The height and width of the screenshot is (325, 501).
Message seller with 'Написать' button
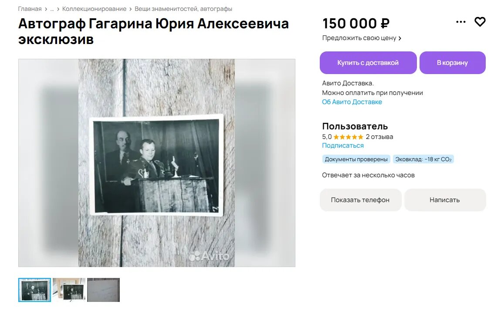pos(445,200)
